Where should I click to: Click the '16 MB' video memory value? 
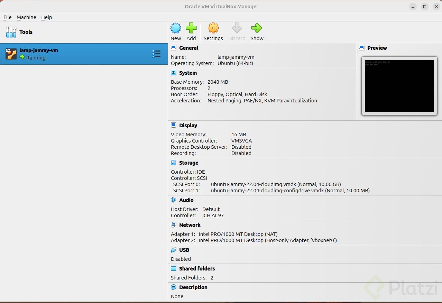tap(239, 135)
